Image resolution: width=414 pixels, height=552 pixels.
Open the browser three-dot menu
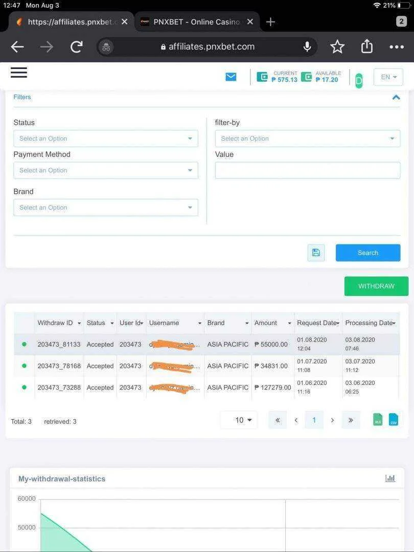[x=397, y=47]
